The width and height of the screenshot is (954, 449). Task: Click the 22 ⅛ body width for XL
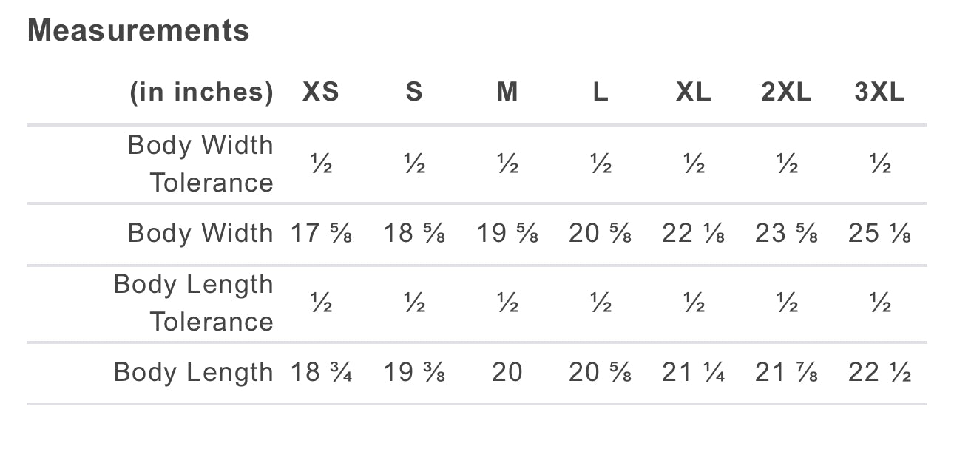(x=693, y=234)
